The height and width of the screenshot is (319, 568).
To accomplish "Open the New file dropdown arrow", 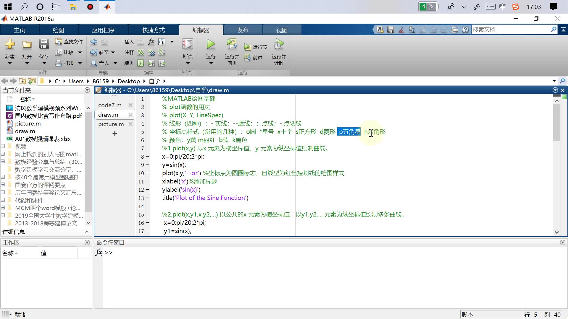I will tap(9, 63).
